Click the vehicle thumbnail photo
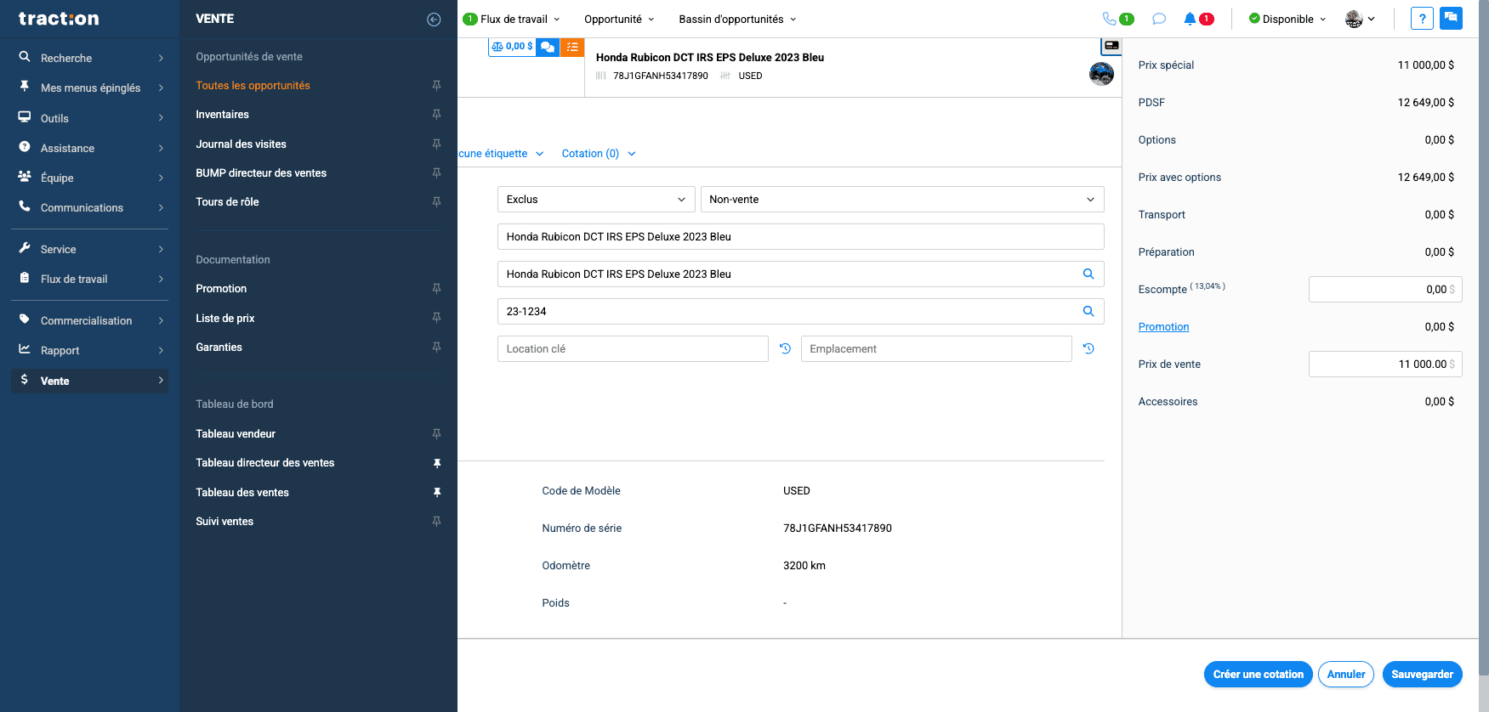This screenshot has height=712, width=1489. click(x=1101, y=74)
